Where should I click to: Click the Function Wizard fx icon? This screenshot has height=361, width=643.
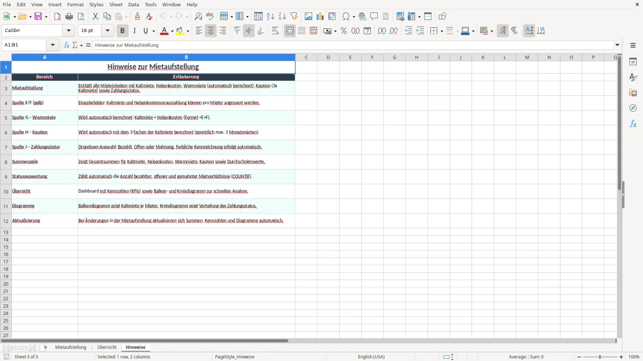pos(66,45)
